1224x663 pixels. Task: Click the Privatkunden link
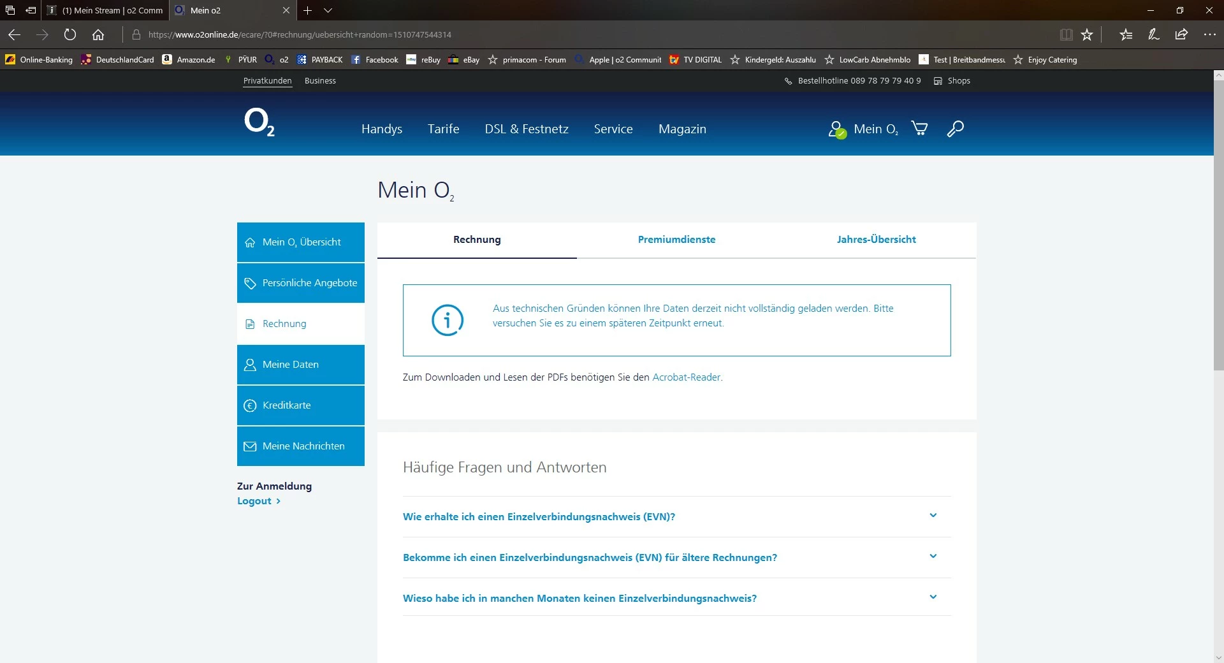click(x=268, y=81)
